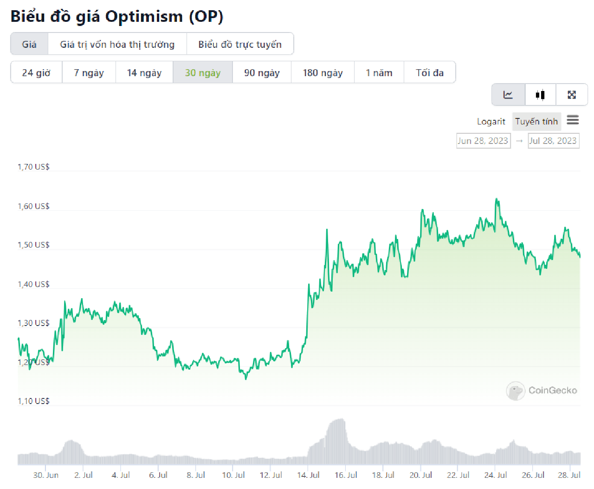The image size is (594, 489).
Task: Choose 1 năm time range
Action: (379, 72)
